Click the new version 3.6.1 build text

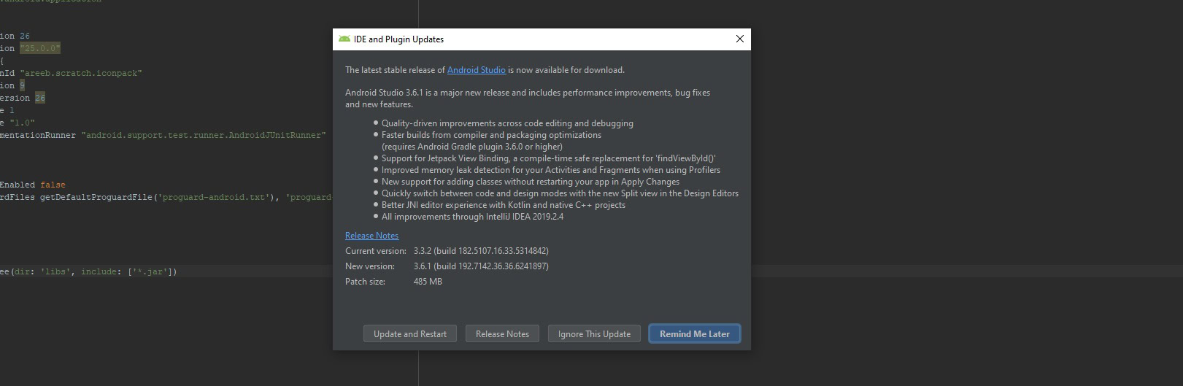[481, 266]
